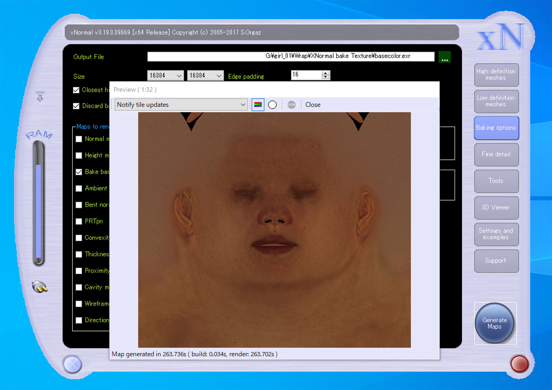This screenshot has height=390, width=552.
Task: Click the Generate Maps button
Action: click(494, 323)
